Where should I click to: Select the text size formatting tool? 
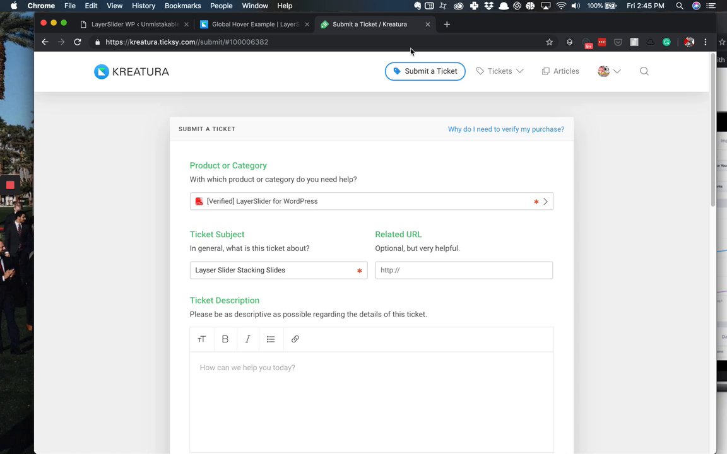click(202, 339)
